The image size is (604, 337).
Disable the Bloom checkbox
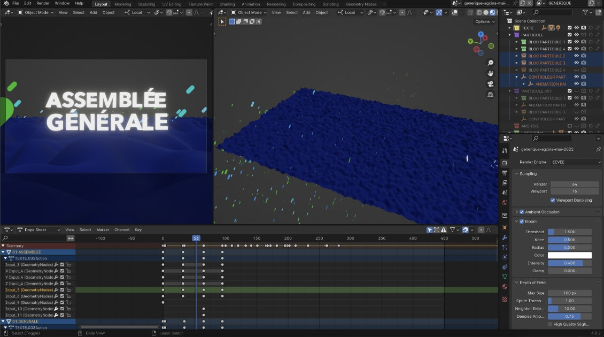[522, 221]
